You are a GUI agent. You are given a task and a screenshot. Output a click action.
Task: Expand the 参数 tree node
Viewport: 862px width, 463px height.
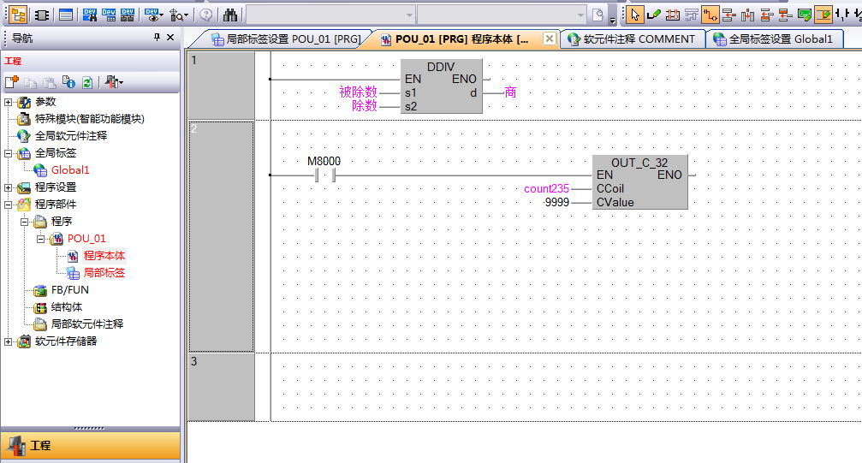tap(9, 102)
